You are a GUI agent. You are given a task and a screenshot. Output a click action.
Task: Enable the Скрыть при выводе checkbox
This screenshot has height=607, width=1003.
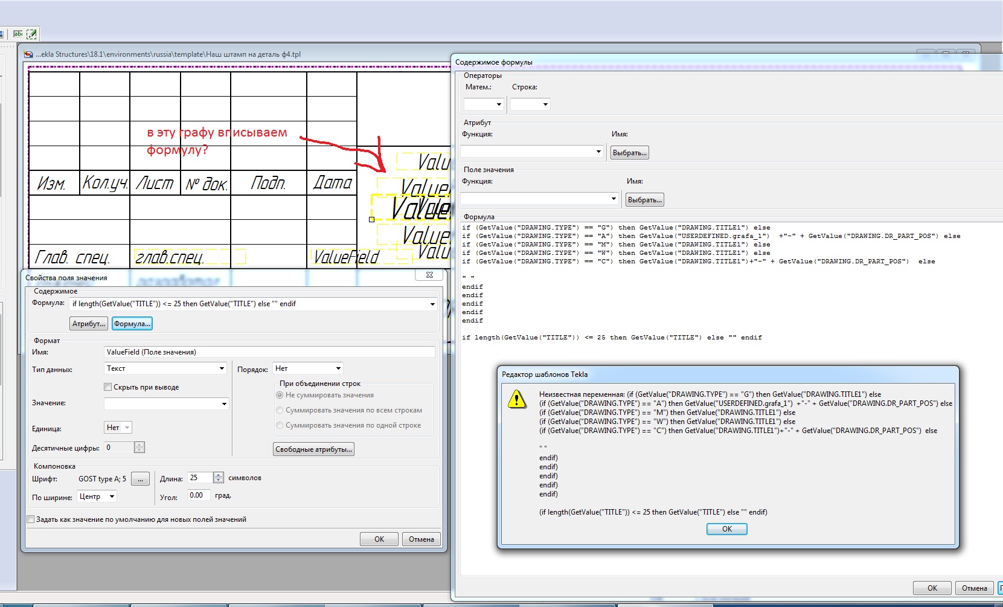pyautogui.click(x=108, y=387)
